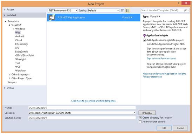This screenshot has width=193, height=134.
Task: Select the Cloud template category
Action: pos(19,40)
